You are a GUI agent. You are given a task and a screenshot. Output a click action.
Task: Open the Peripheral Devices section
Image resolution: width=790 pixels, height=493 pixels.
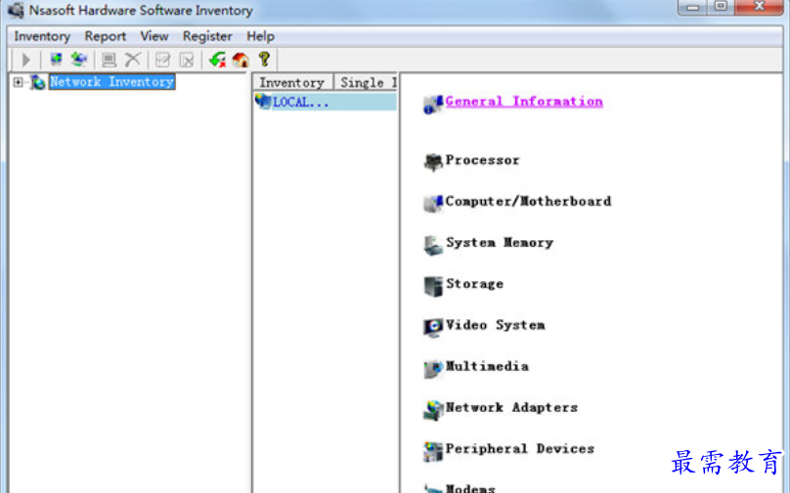pos(520,449)
